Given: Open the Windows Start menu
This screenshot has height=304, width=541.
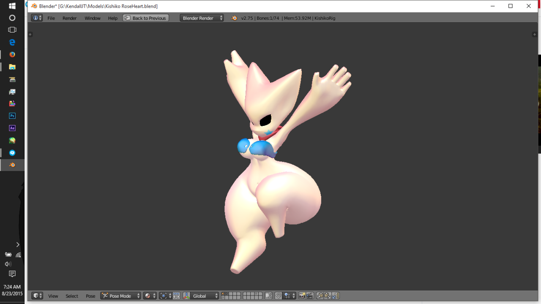Looking at the screenshot, I should 12,6.
